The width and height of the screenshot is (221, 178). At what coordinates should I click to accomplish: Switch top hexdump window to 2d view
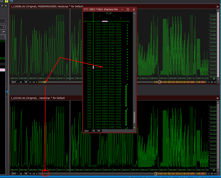pyautogui.click(x=21, y=82)
